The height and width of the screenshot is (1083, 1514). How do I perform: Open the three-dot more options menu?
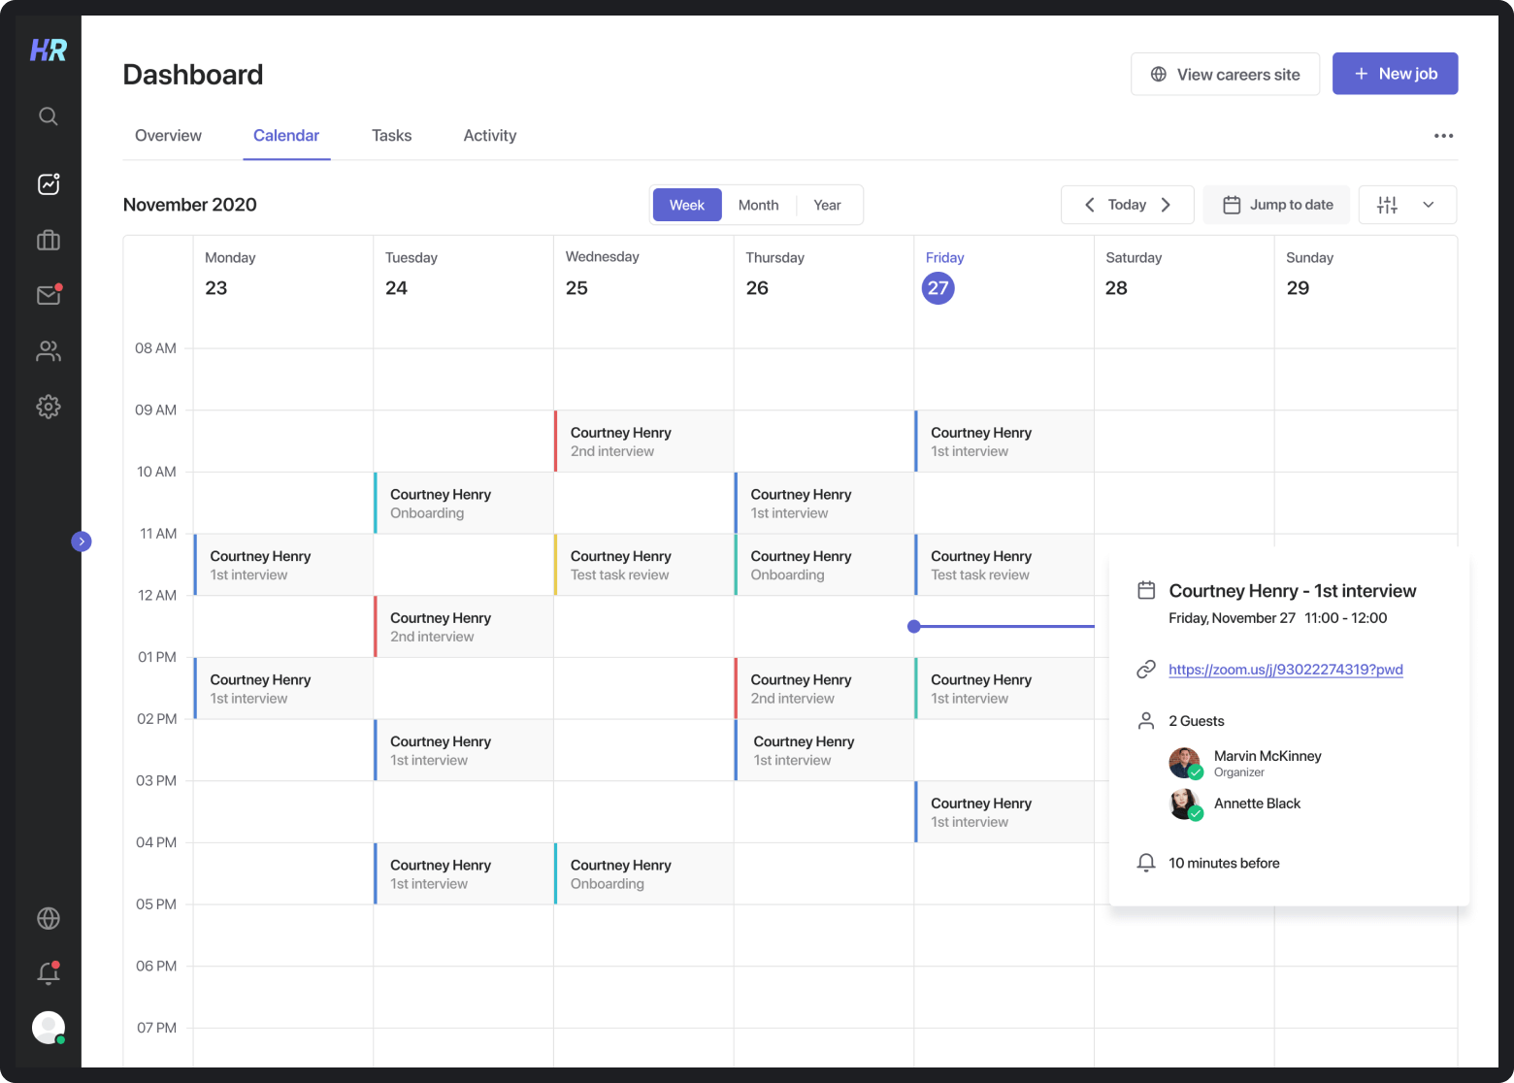point(1444,136)
